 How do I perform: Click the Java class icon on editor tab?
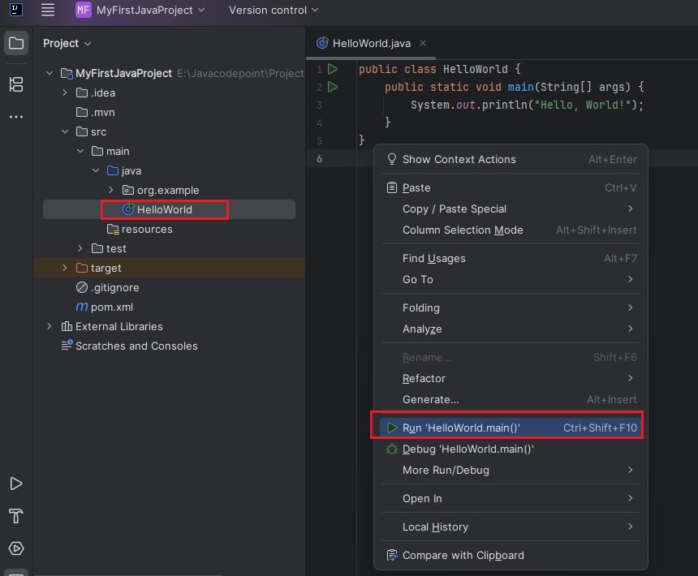coord(322,43)
